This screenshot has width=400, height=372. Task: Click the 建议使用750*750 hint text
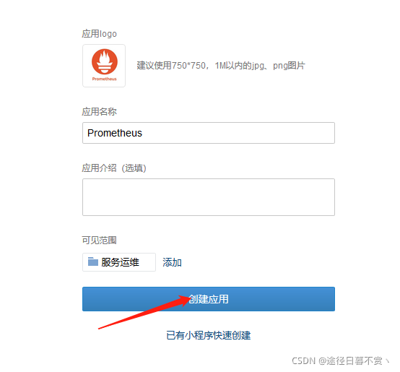(x=171, y=66)
